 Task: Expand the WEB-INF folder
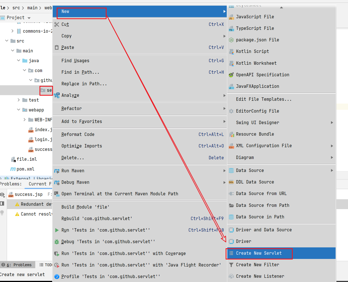point(25,120)
